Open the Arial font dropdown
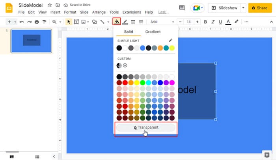Screen dimensions: 276x160 tap(162, 22)
